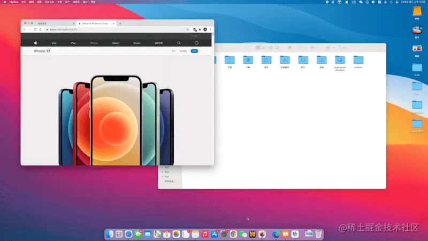Open the shopping bag icon on Apple site
Screen dimensions: 428x241
(x=196, y=43)
